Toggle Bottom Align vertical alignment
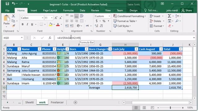198x111 pixels. click(x=76, y=16)
